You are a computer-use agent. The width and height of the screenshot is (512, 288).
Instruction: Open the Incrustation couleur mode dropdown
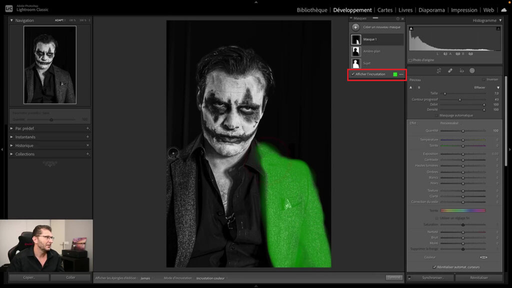click(x=212, y=278)
